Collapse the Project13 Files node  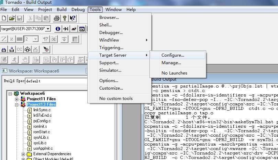pyautogui.click(x=16, y=105)
